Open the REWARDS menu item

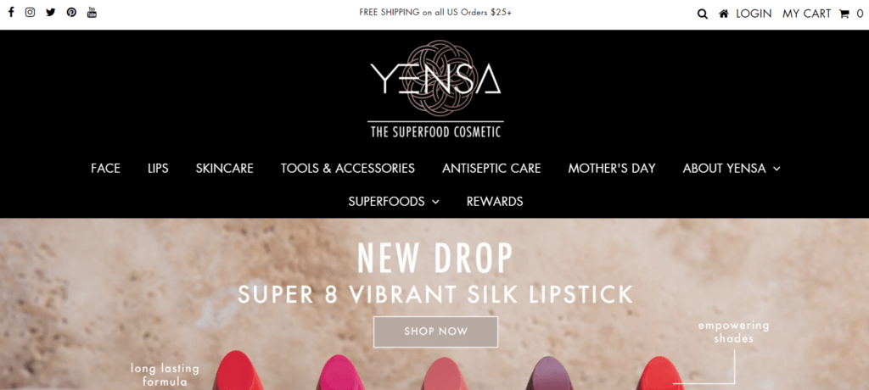[495, 202]
